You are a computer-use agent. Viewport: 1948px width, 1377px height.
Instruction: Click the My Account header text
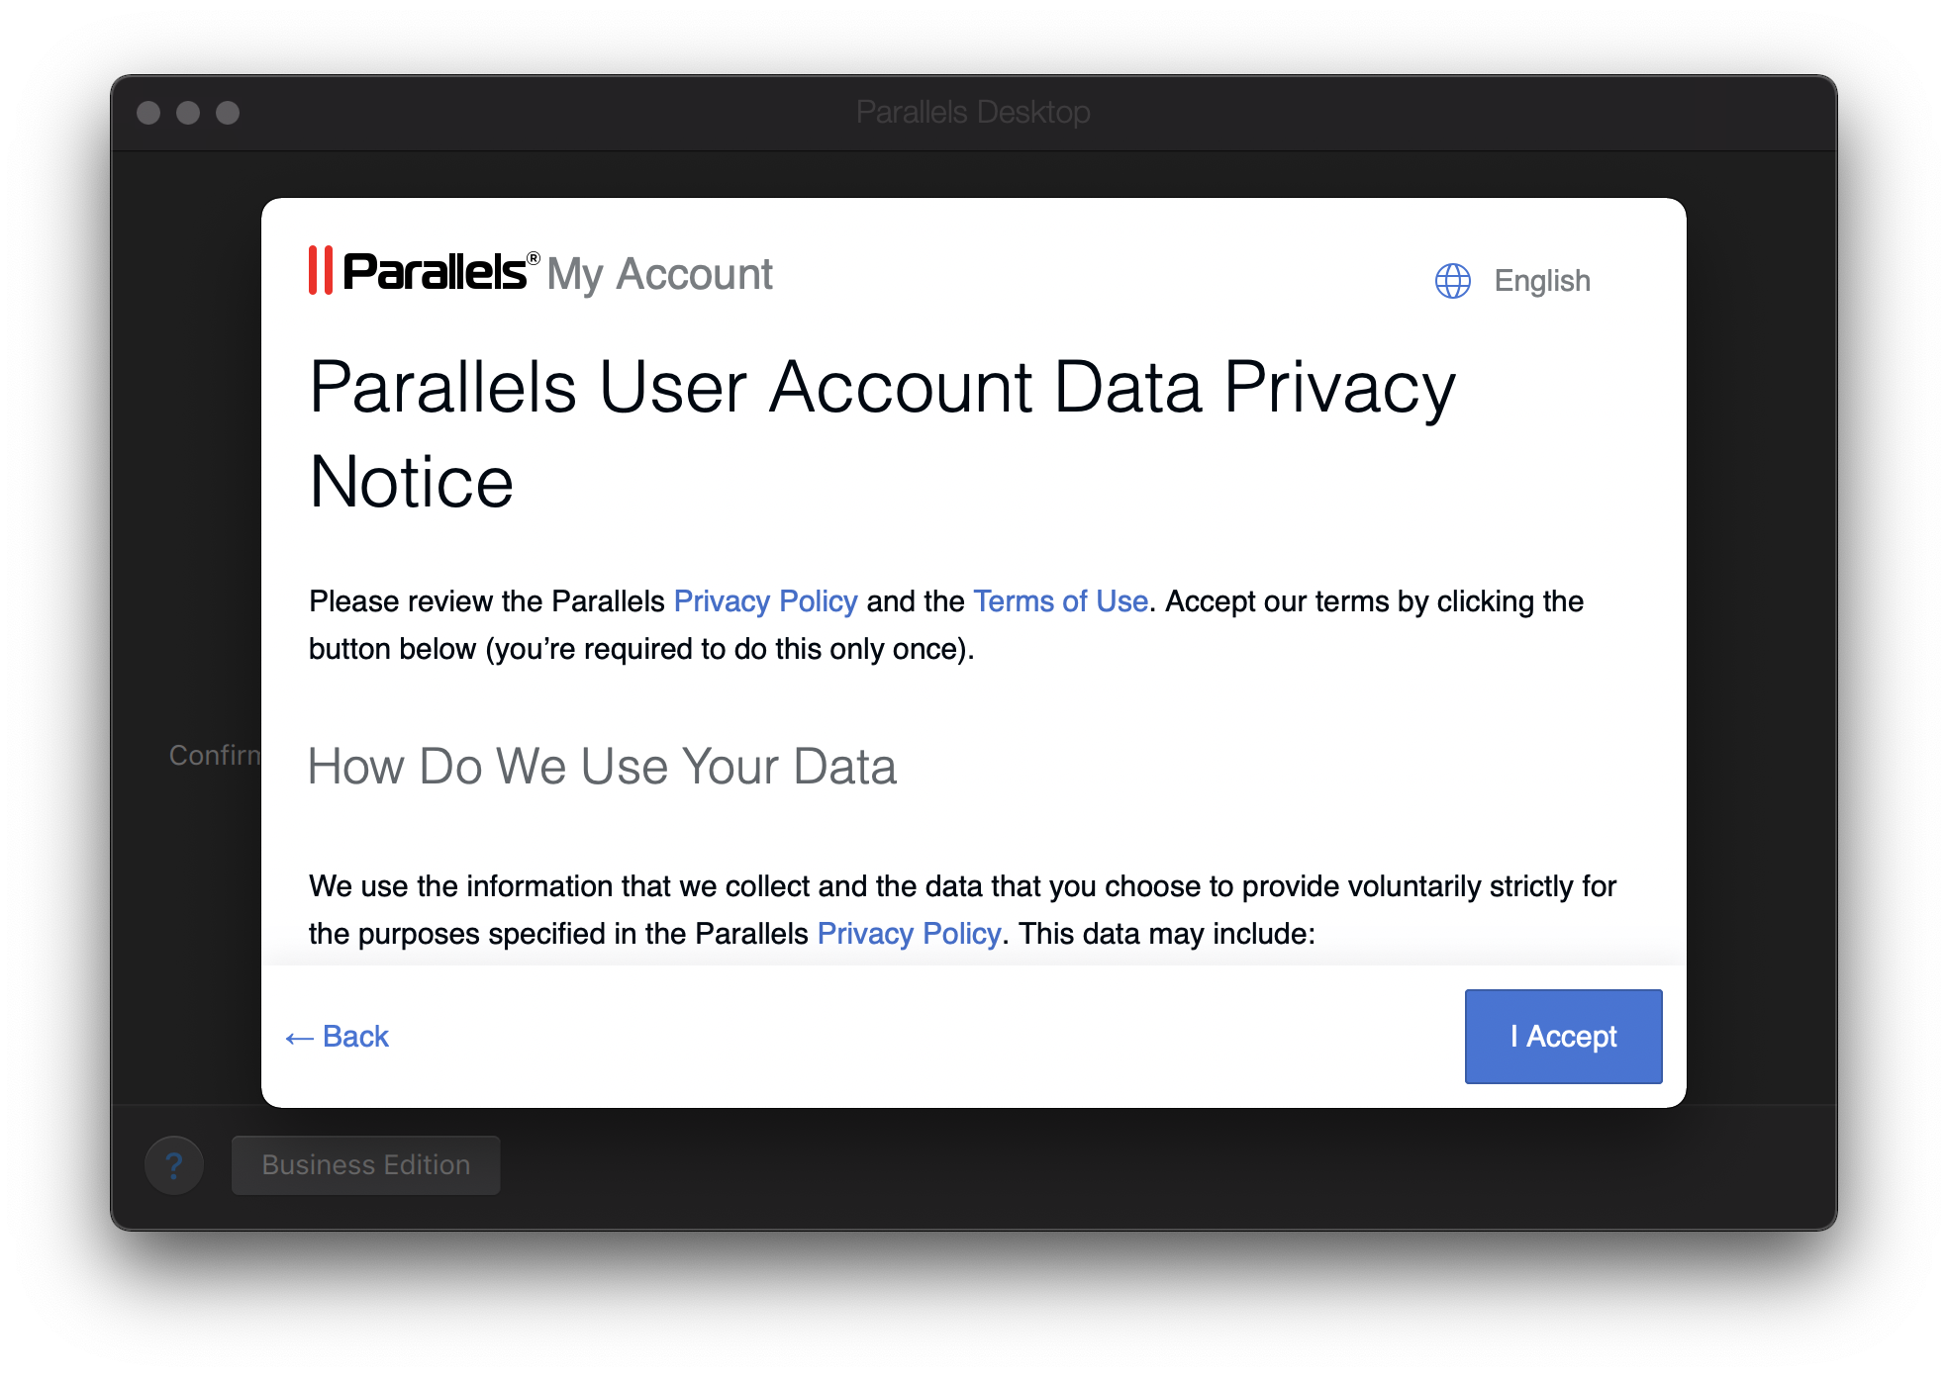(x=659, y=274)
